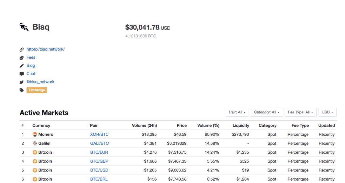Click the $0.019329 price cell

(x=177, y=143)
